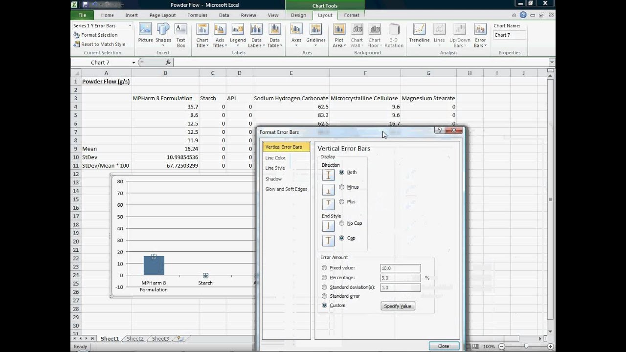Click the zoom slider in the status bar

[x=526, y=346]
